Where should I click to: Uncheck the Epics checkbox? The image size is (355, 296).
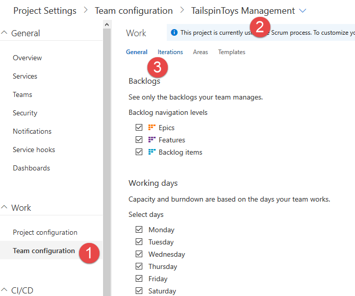point(139,127)
